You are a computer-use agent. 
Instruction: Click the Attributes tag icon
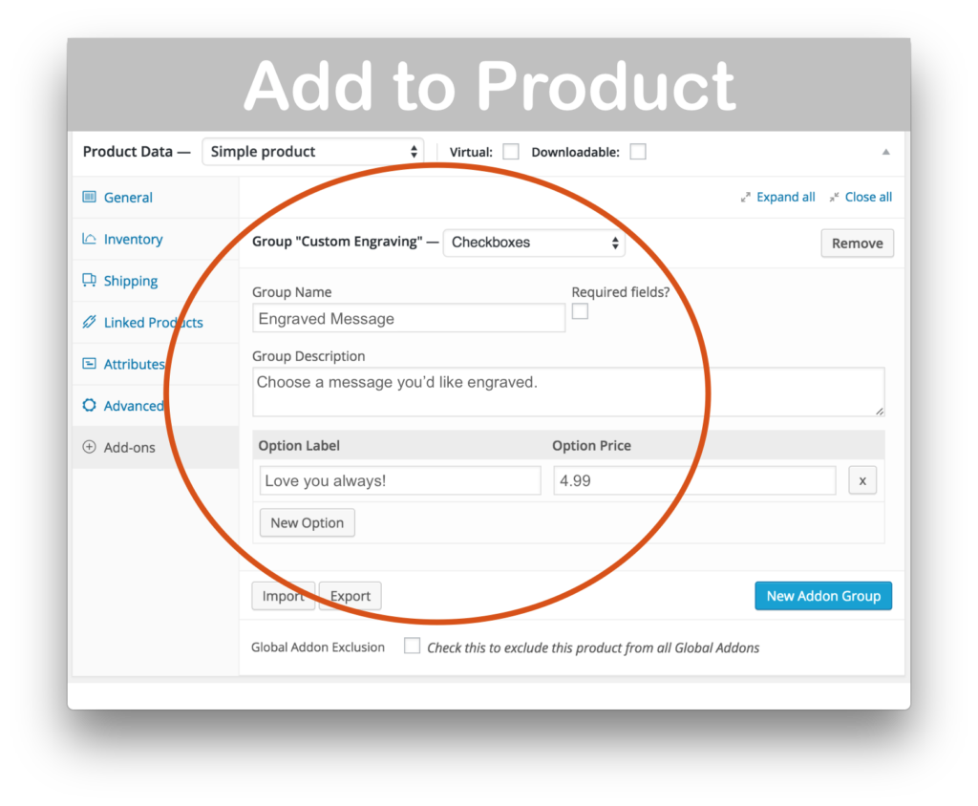tap(88, 364)
